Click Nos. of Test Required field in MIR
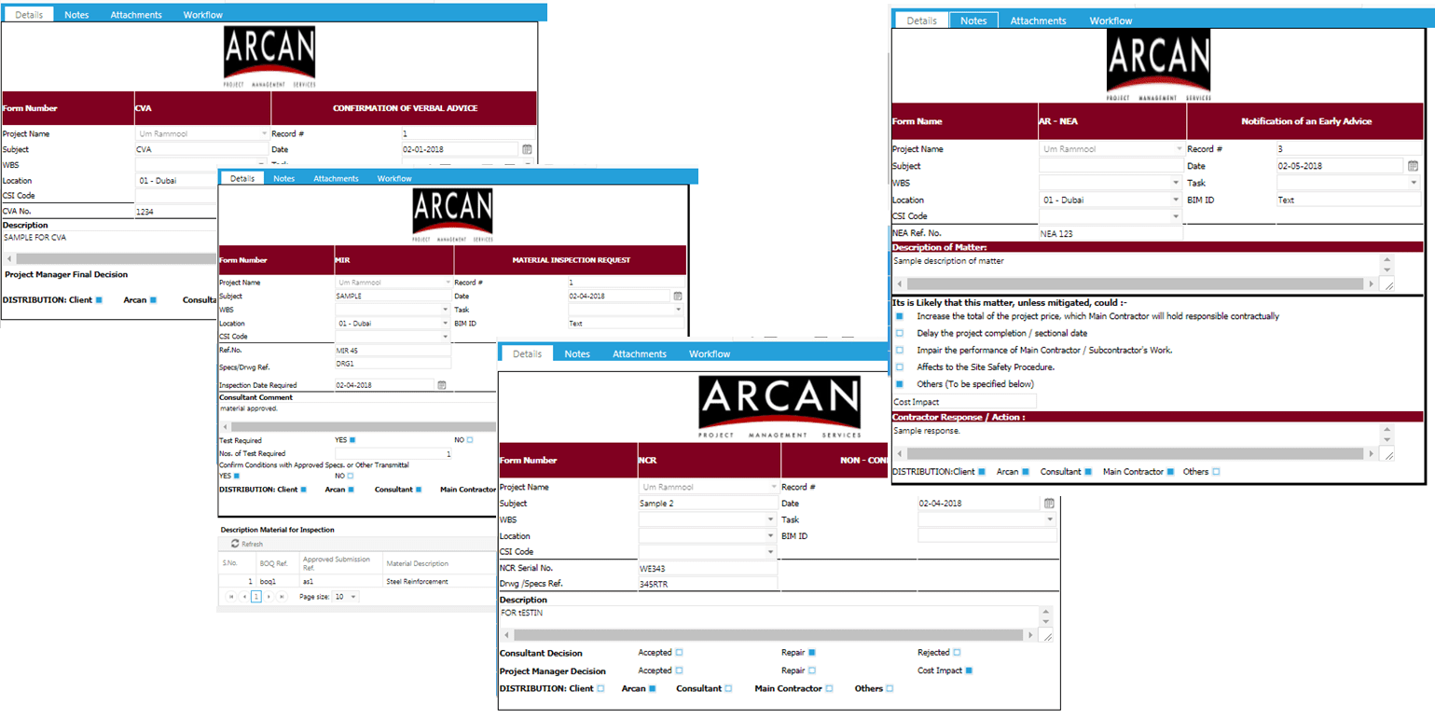 click(393, 453)
